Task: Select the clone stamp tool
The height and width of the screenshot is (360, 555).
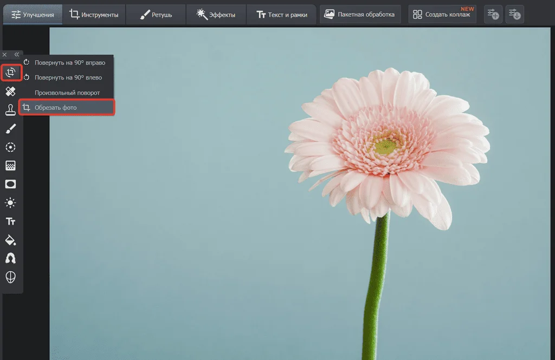Action: (x=11, y=110)
